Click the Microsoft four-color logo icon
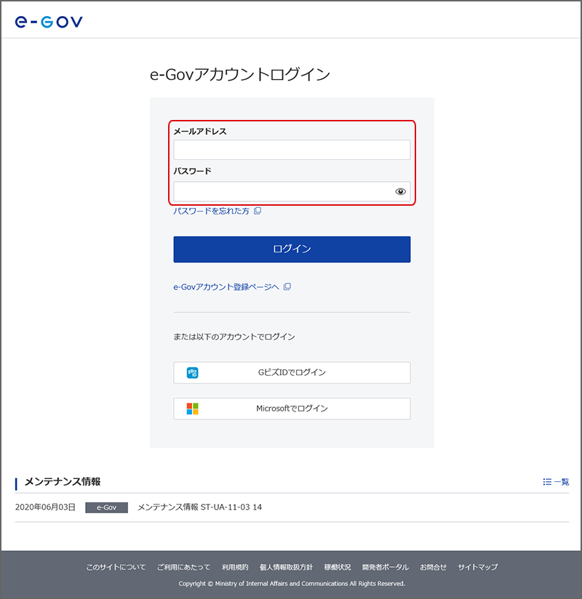 coord(192,409)
